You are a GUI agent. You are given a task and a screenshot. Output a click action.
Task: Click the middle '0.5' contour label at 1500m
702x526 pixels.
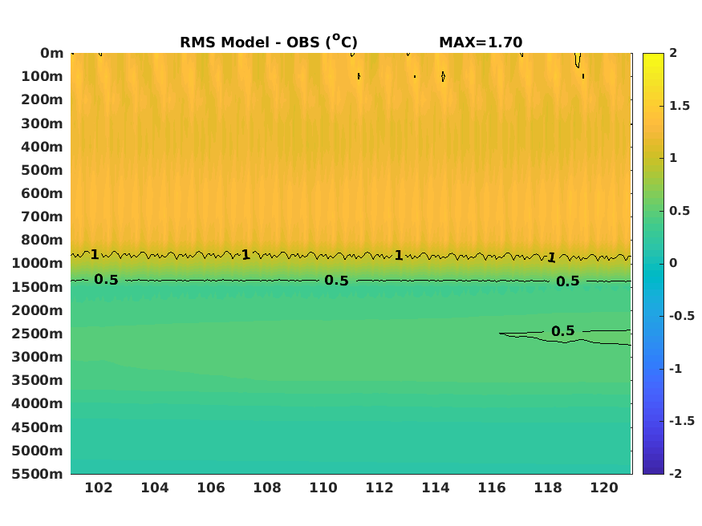click(336, 281)
